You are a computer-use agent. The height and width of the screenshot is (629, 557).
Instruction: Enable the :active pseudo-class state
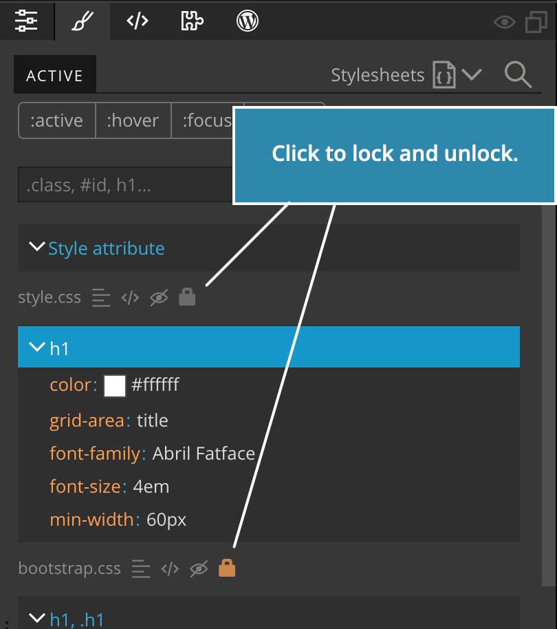pos(57,120)
